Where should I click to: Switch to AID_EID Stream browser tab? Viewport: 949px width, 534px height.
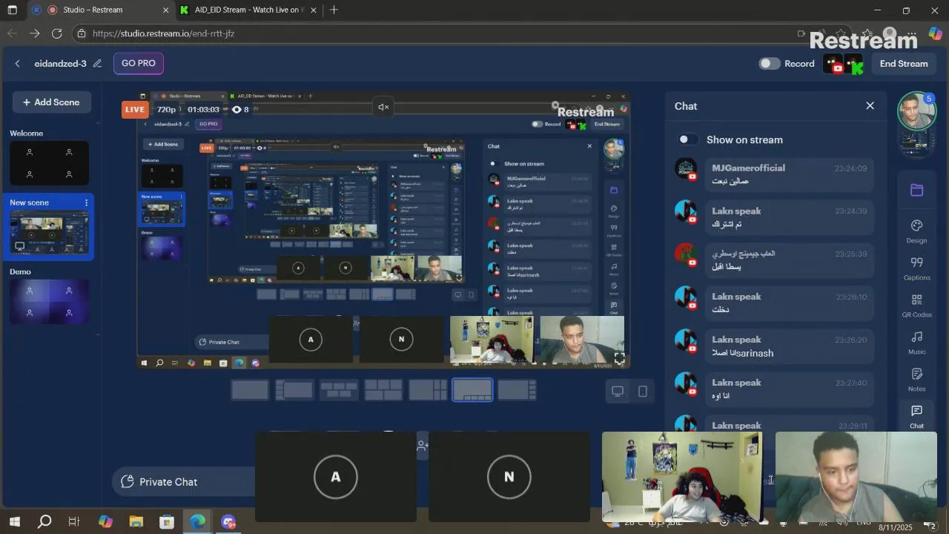click(248, 10)
